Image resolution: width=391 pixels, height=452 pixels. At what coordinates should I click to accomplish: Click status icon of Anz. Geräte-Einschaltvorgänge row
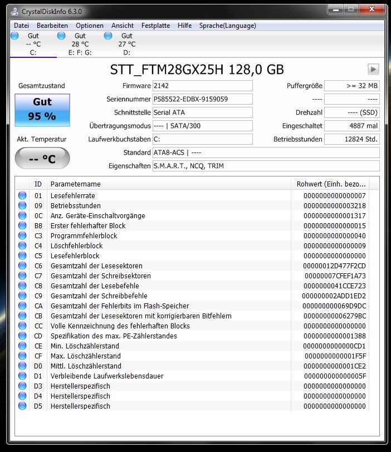pos(22,215)
